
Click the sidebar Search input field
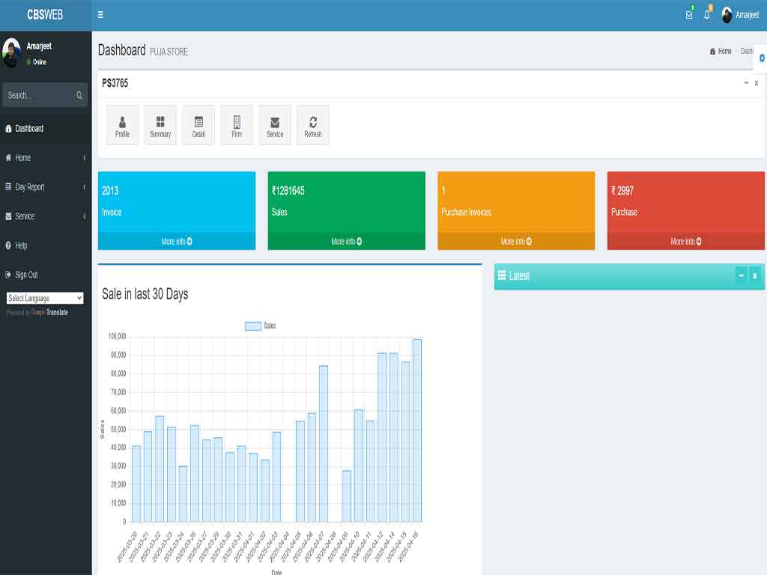tap(39, 95)
